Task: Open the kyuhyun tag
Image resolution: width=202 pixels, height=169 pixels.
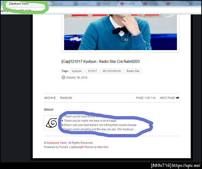Action: click(x=77, y=71)
